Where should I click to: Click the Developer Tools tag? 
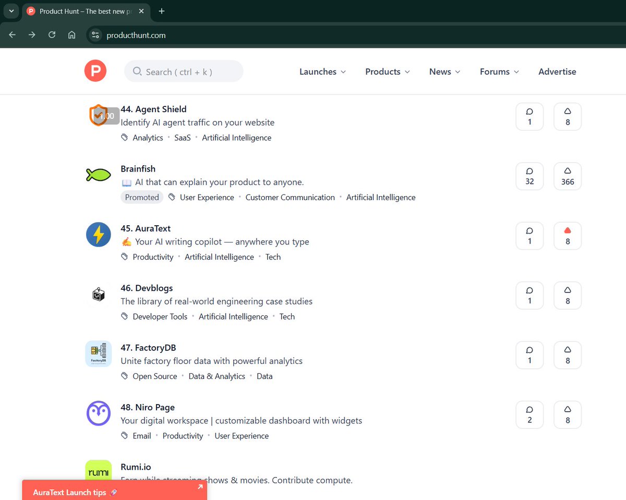(160, 316)
